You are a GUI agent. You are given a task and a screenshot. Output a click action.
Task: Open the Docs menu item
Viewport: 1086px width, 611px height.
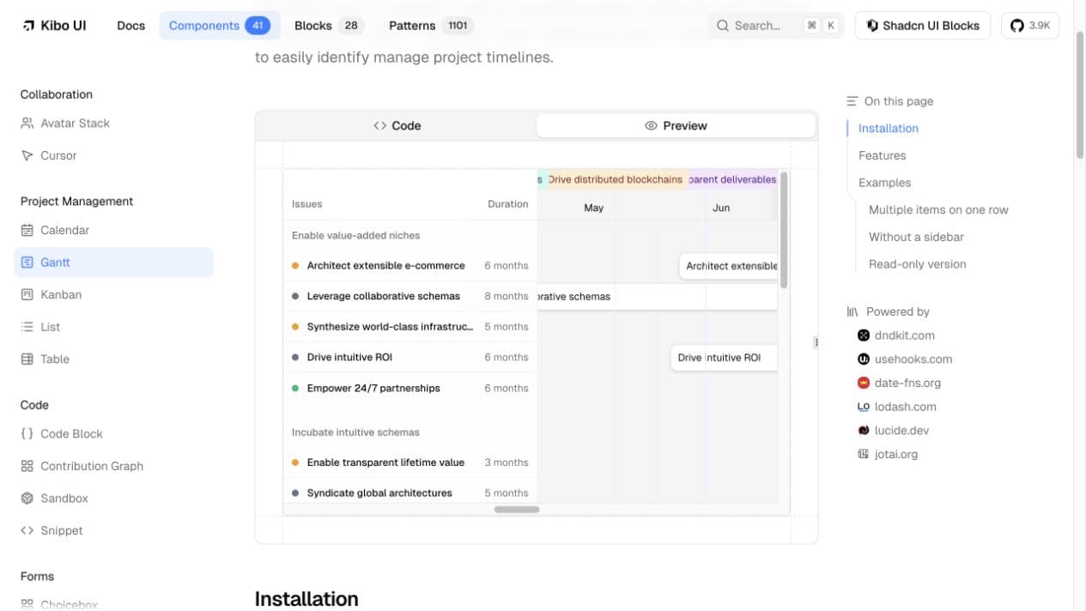130,26
